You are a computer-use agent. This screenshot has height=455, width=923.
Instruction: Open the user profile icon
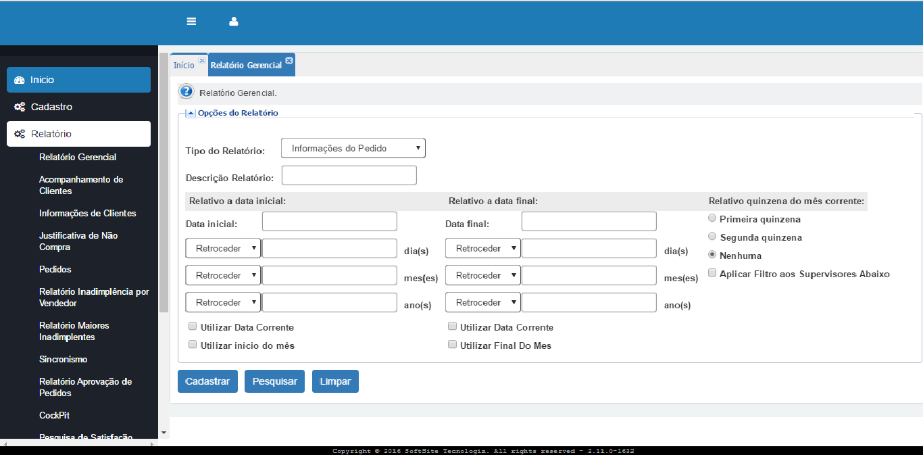tap(234, 22)
